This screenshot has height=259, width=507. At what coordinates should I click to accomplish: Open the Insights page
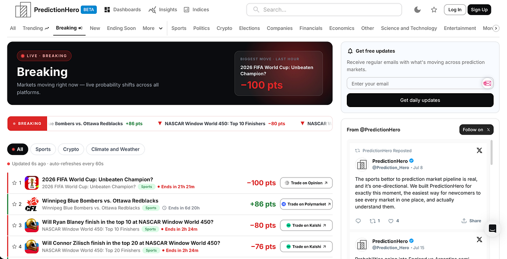point(163,9)
